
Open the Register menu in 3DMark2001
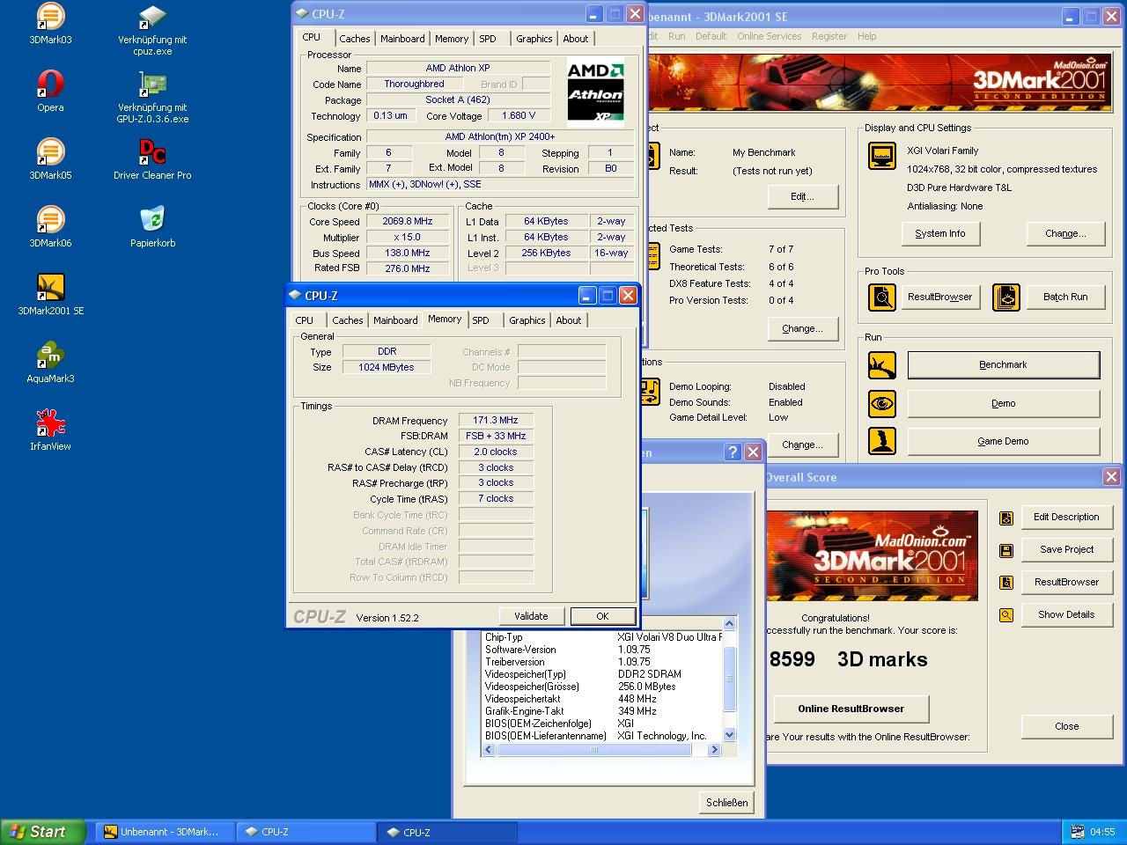tap(829, 36)
